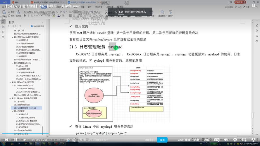The width and height of the screenshot is (260, 146).
Task: Click the blue 发送 send button
Action: tap(162, 140)
